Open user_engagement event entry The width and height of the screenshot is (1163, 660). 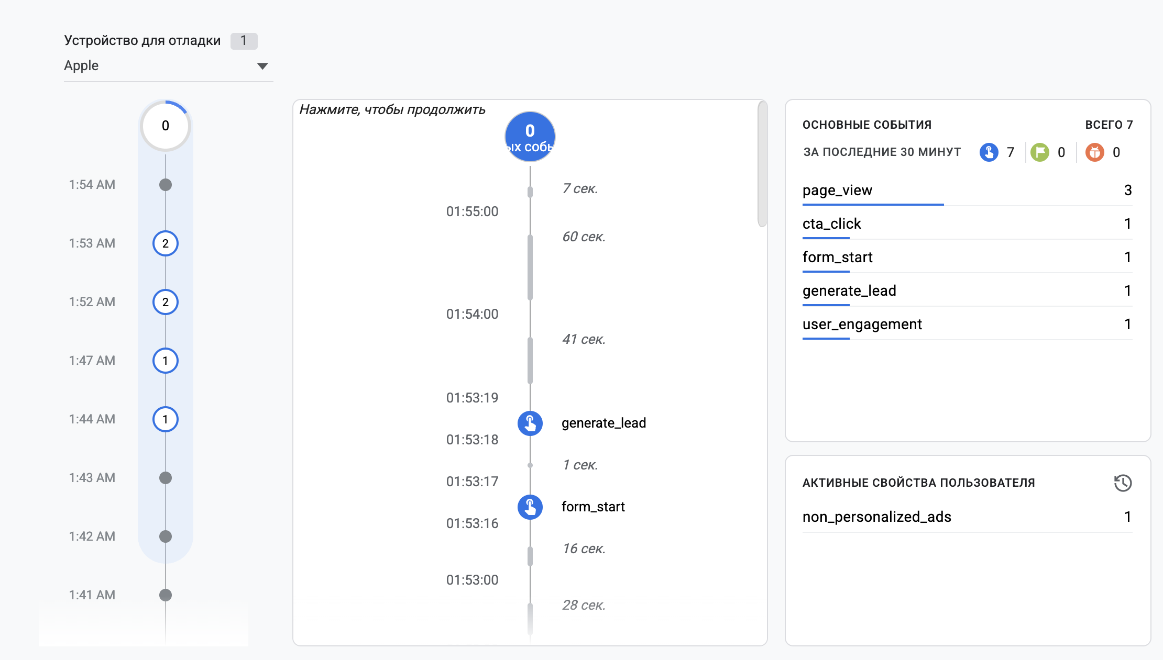(x=967, y=325)
